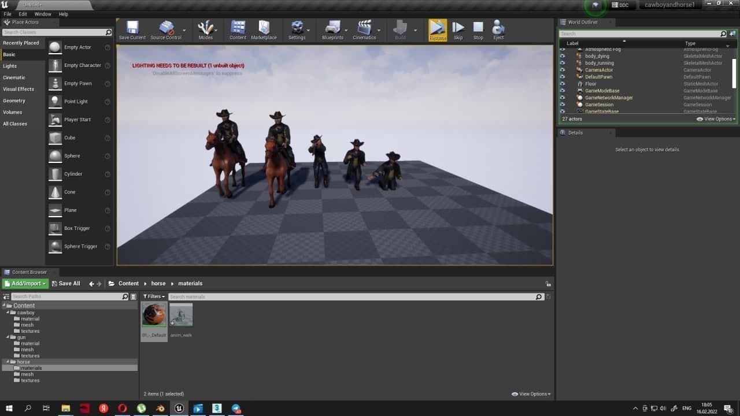Open the Cinematics toolbar icon
740x416 pixels.
click(x=364, y=30)
